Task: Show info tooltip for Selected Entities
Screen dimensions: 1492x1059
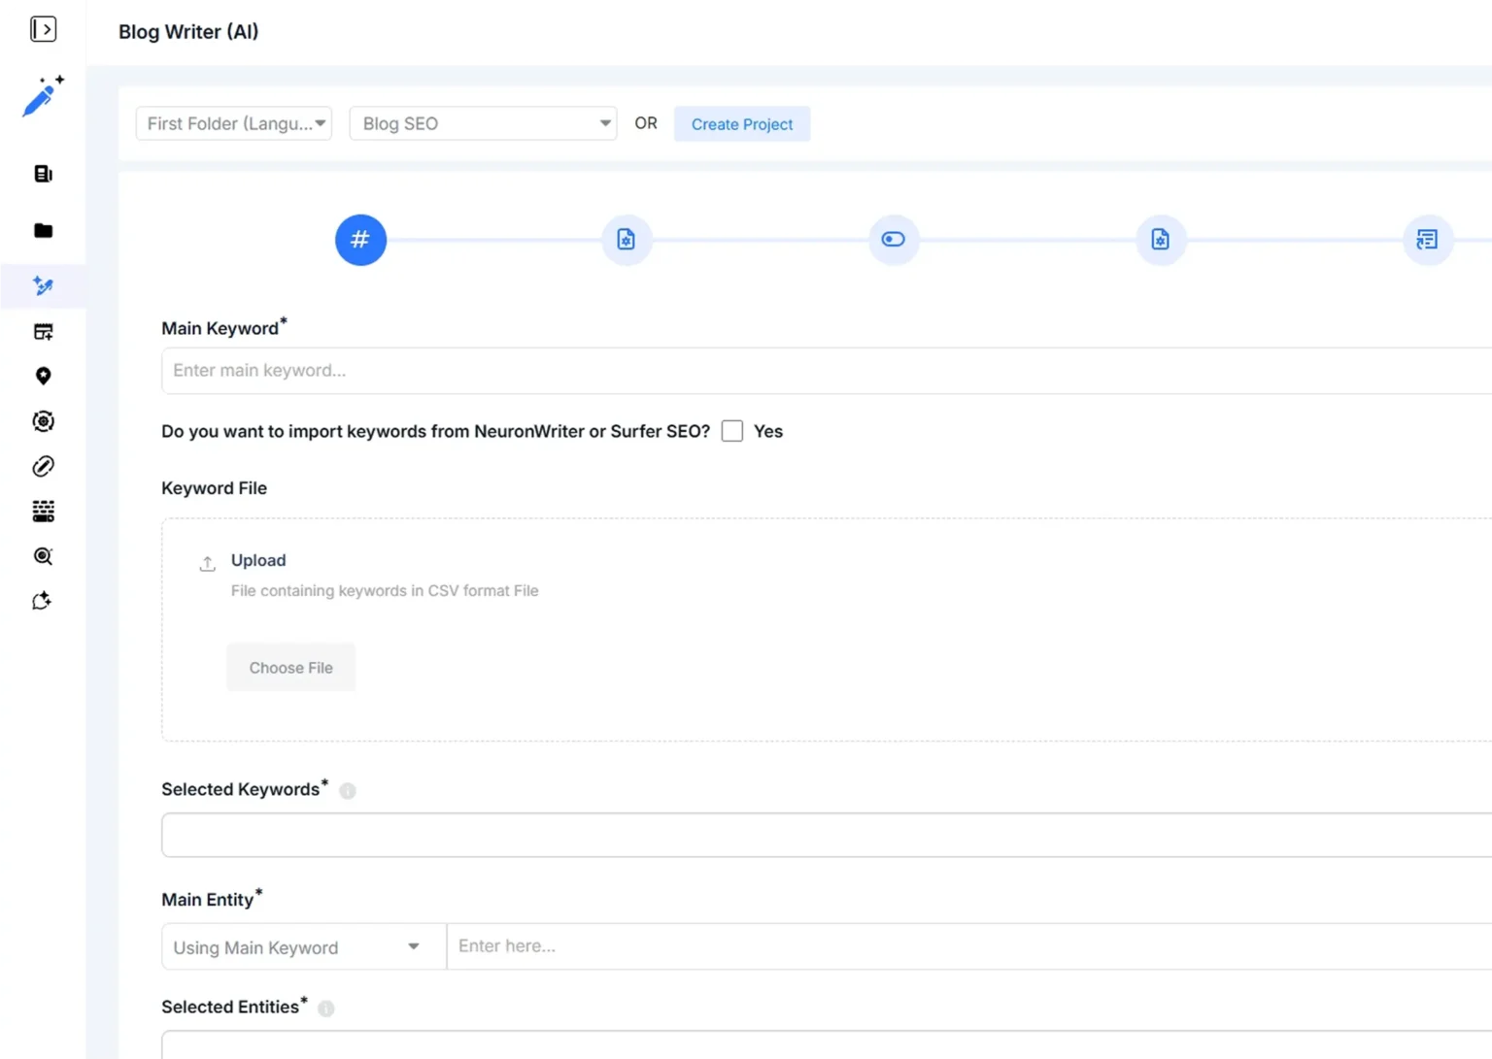Action: click(x=326, y=1009)
